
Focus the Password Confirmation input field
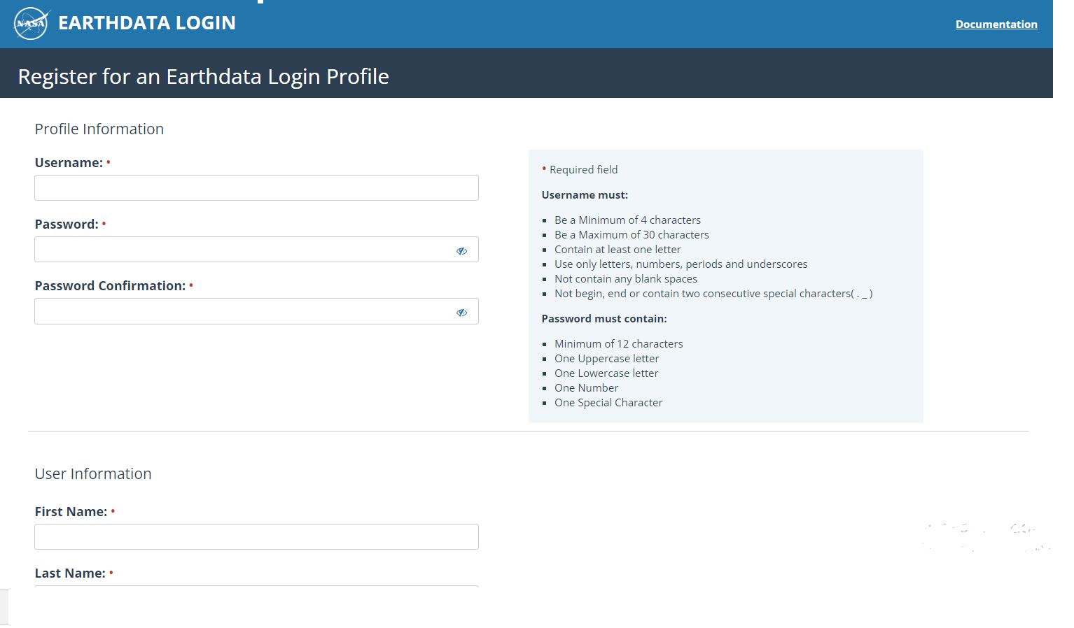256,311
